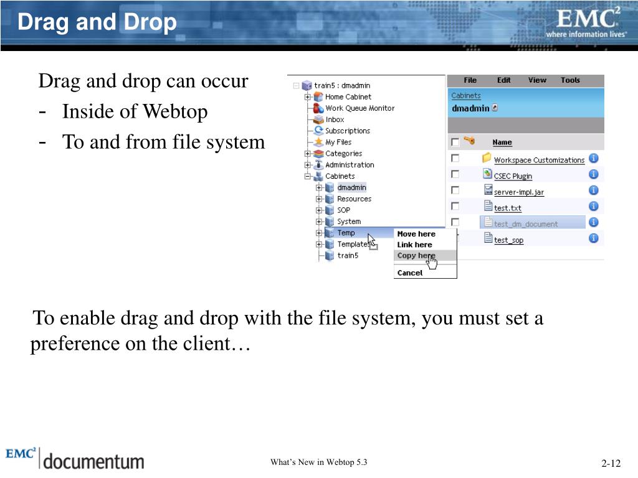
Task: Check the server-impl.jar checkbox
Action: pos(455,190)
